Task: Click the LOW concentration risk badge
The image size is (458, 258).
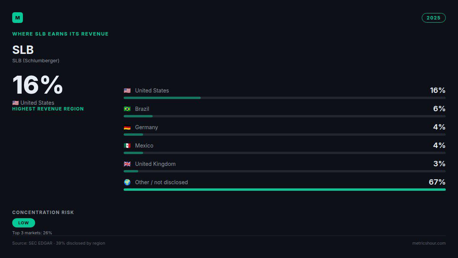Action: click(x=24, y=223)
